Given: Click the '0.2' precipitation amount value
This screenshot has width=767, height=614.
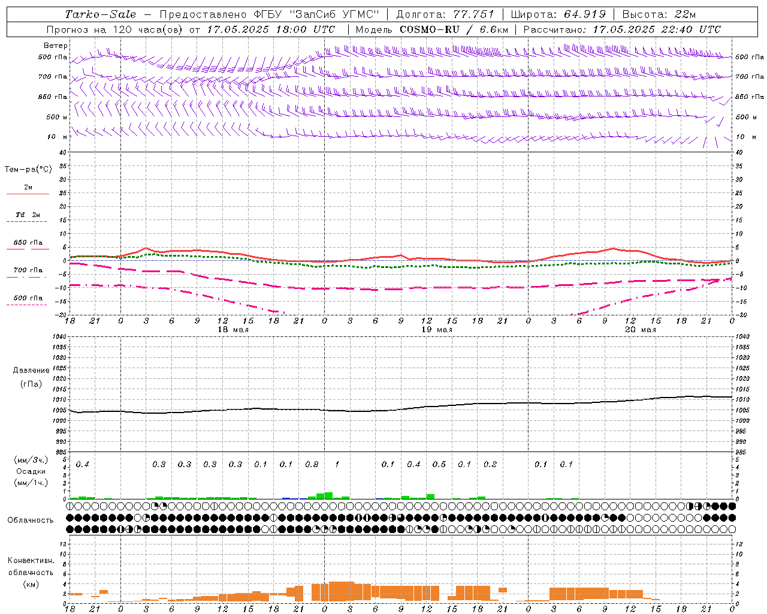Looking at the screenshot, I should tap(490, 465).
